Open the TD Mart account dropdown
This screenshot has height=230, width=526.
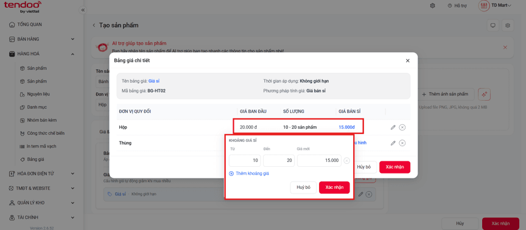pyautogui.click(x=495, y=5)
